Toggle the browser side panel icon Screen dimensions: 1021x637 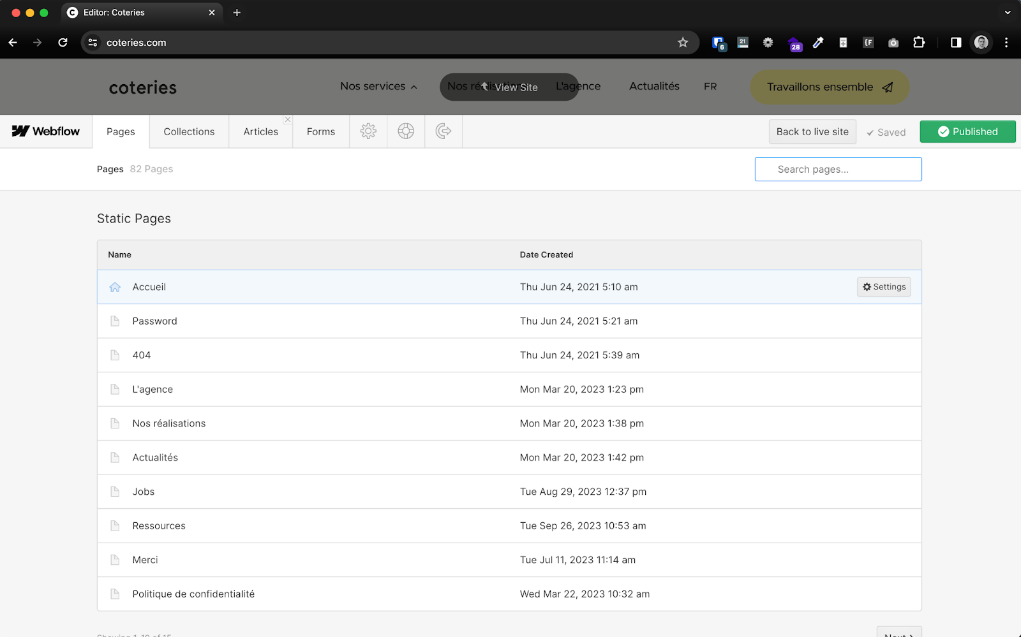click(x=956, y=43)
